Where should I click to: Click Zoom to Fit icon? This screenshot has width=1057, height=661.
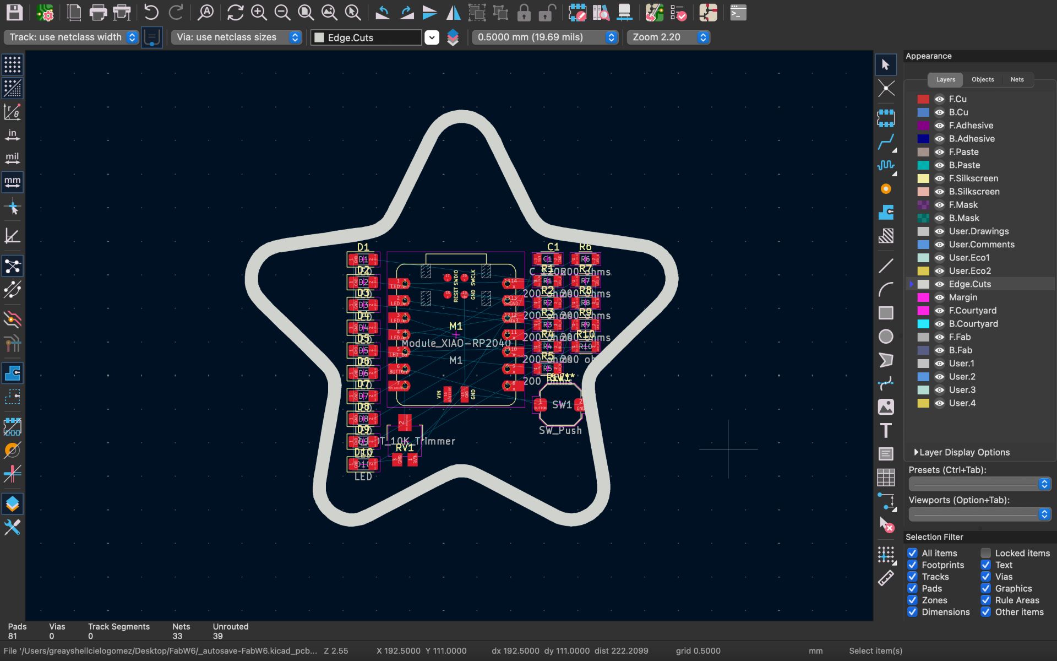pyautogui.click(x=306, y=12)
